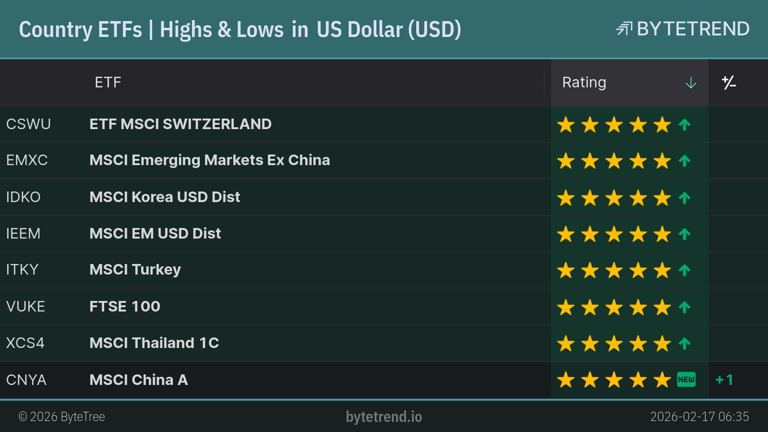The height and width of the screenshot is (432, 768).
Task: Open MSCI Emerging Markets Ex China
Action: point(210,160)
